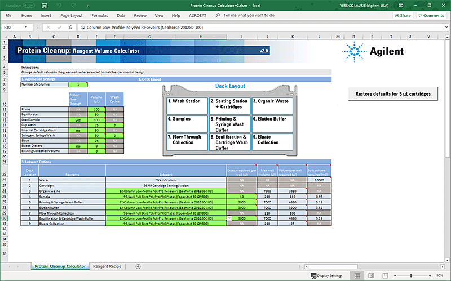Expand the formula bar chevron
This screenshot has width=451, height=281.
(445, 27)
